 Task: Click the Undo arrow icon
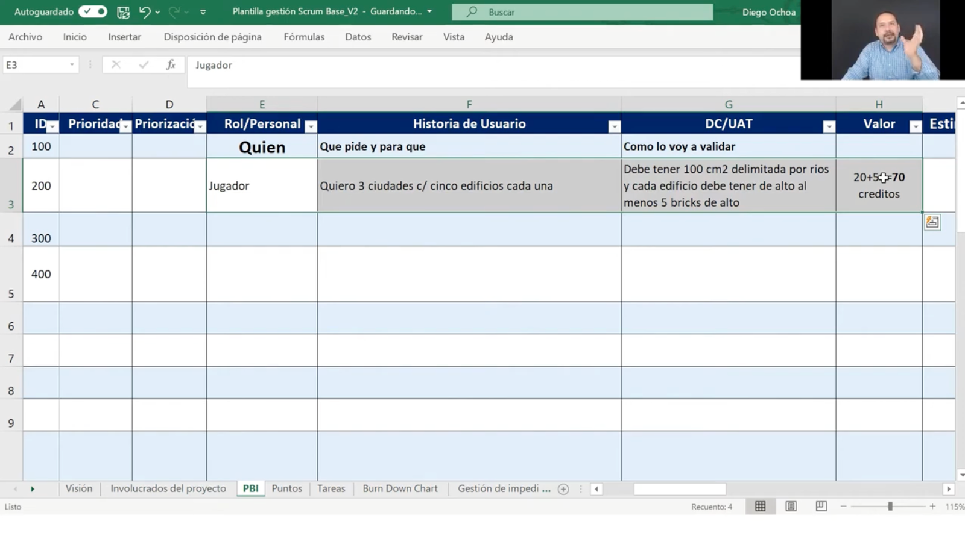[x=145, y=12]
